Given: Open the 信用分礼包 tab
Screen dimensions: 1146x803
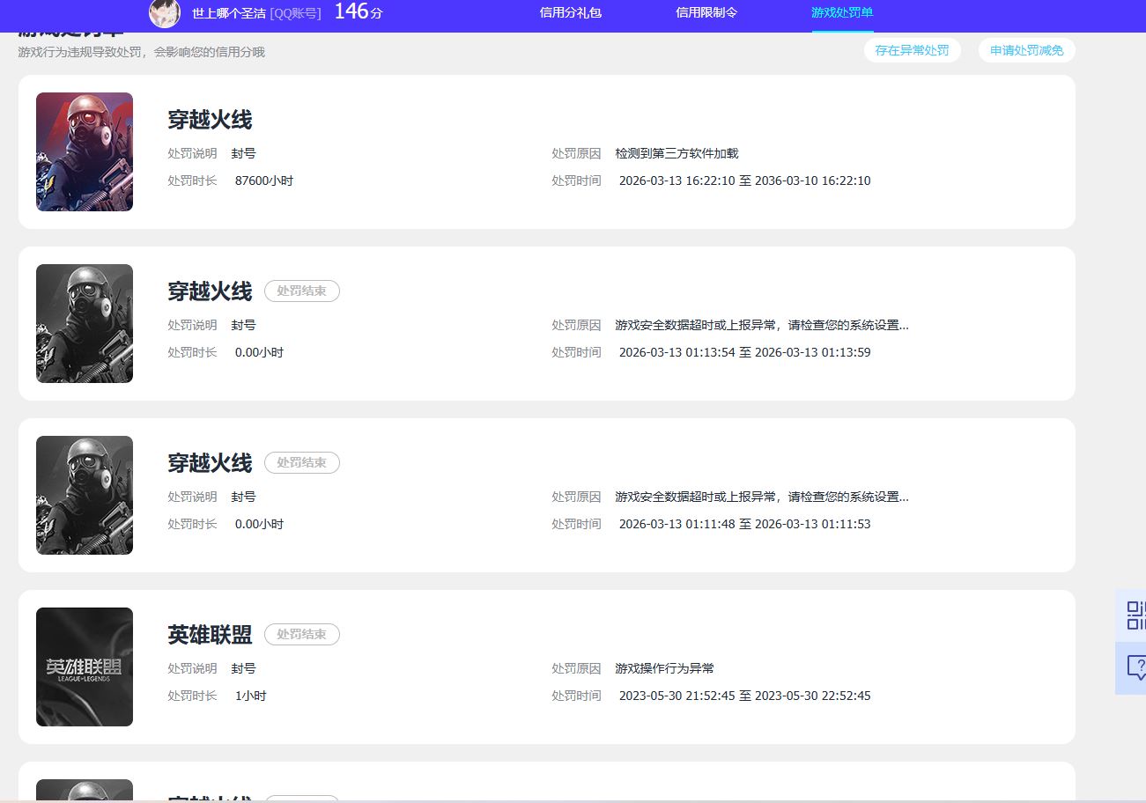Looking at the screenshot, I should tap(570, 13).
